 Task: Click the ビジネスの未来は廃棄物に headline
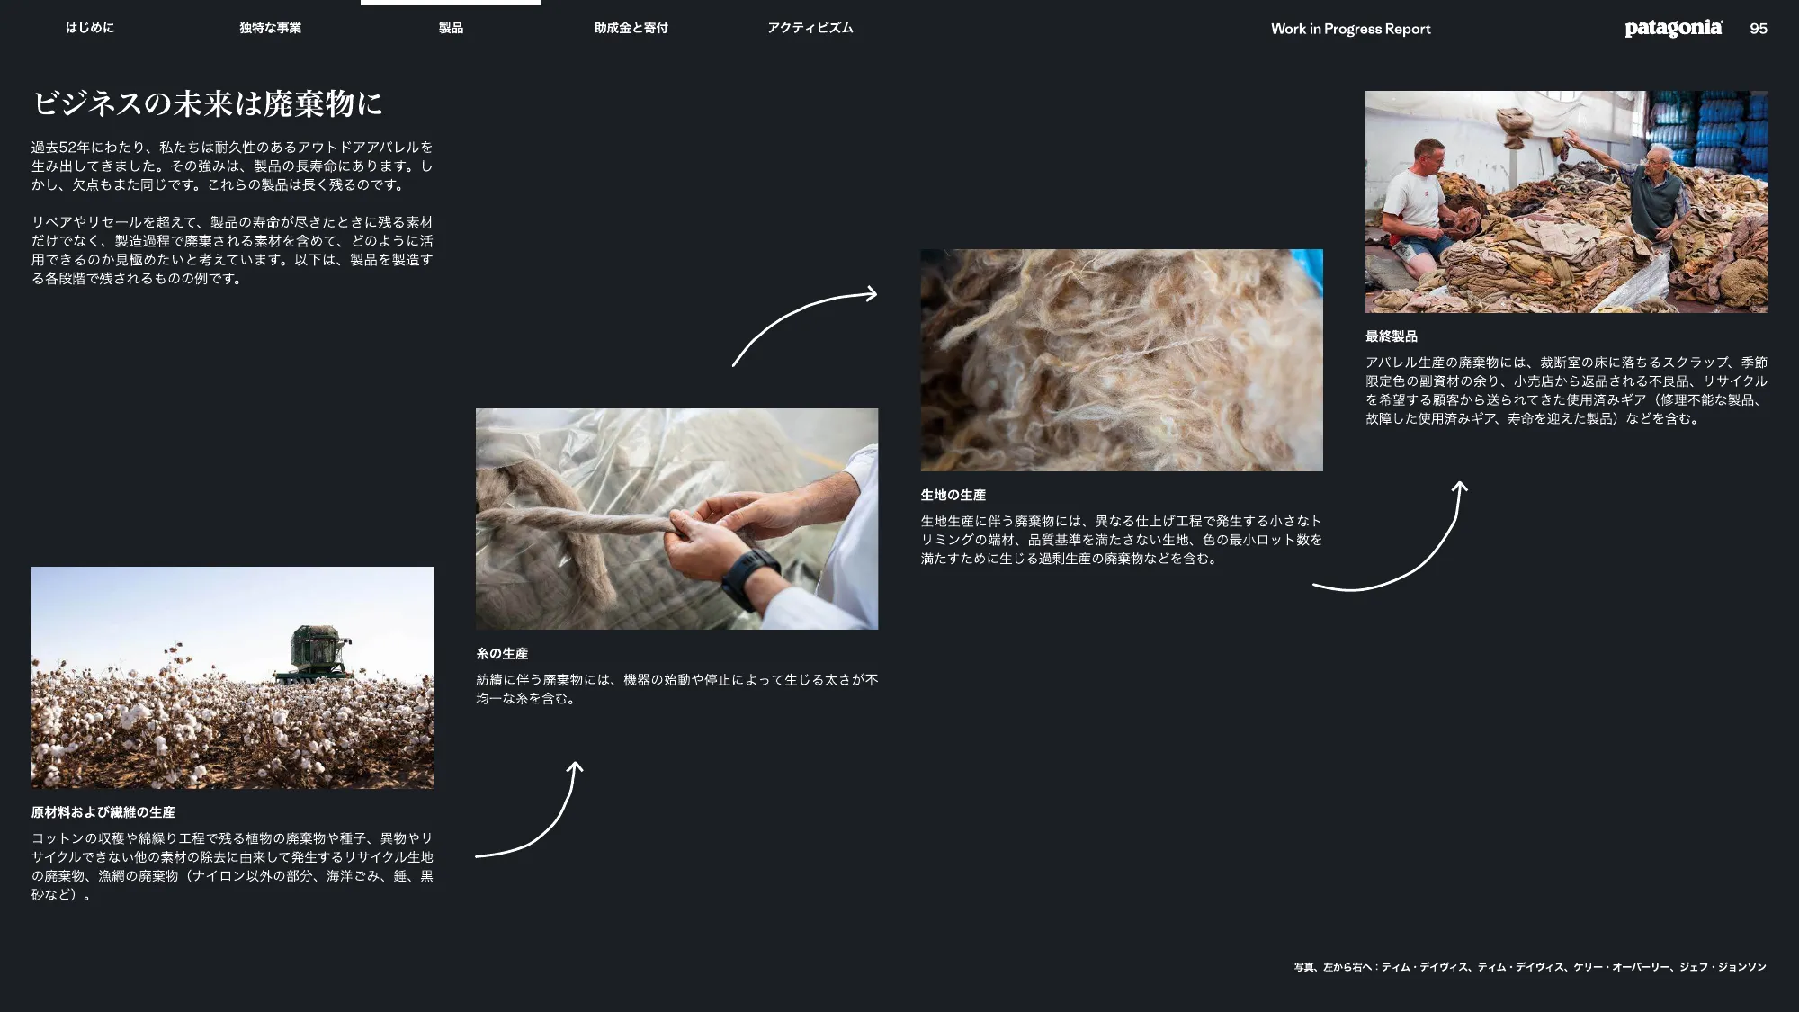click(x=208, y=104)
